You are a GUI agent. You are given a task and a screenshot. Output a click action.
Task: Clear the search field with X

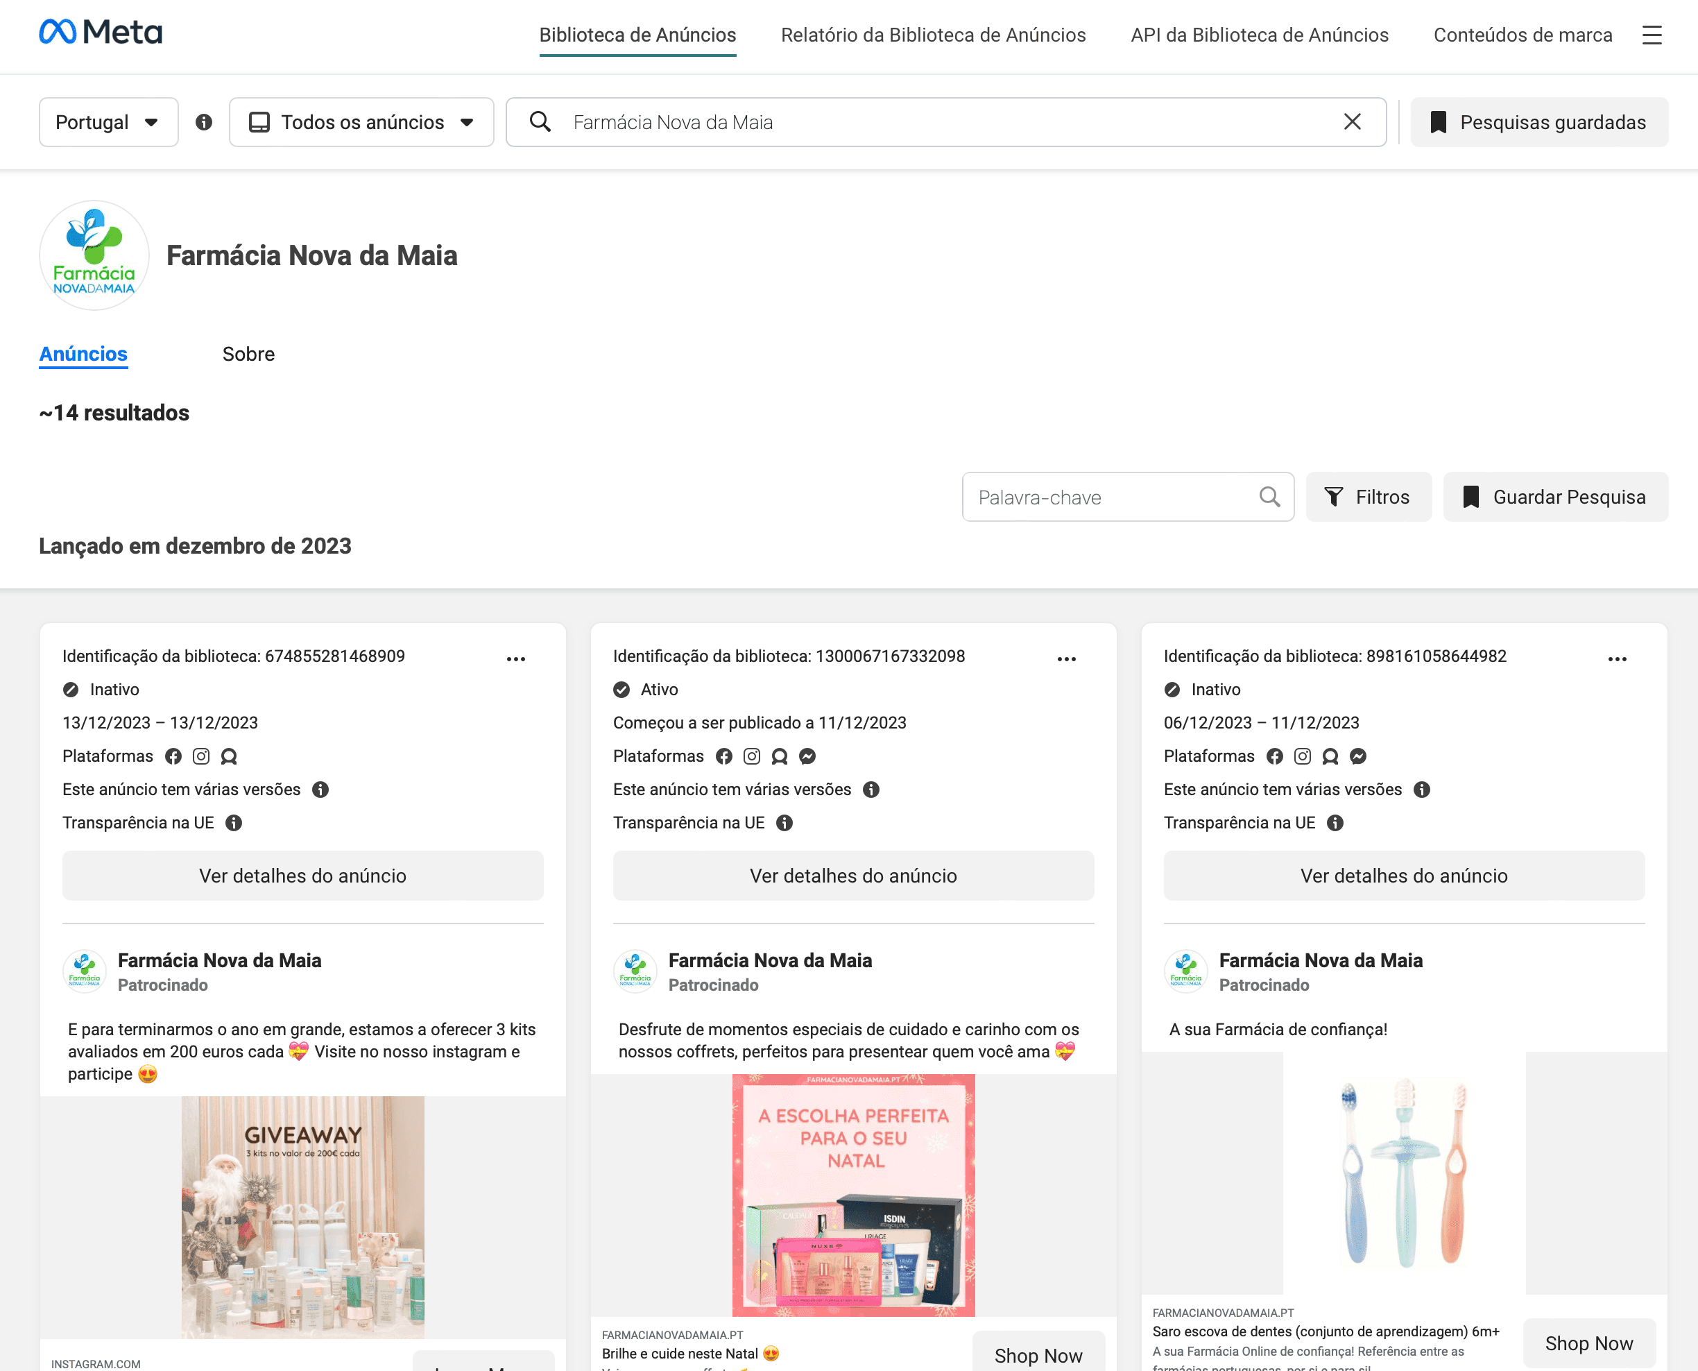pyautogui.click(x=1351, y=121)
